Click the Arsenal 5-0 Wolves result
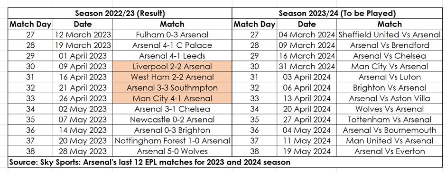Viewport: 446px width, 173px height. (x=172, y=151)
